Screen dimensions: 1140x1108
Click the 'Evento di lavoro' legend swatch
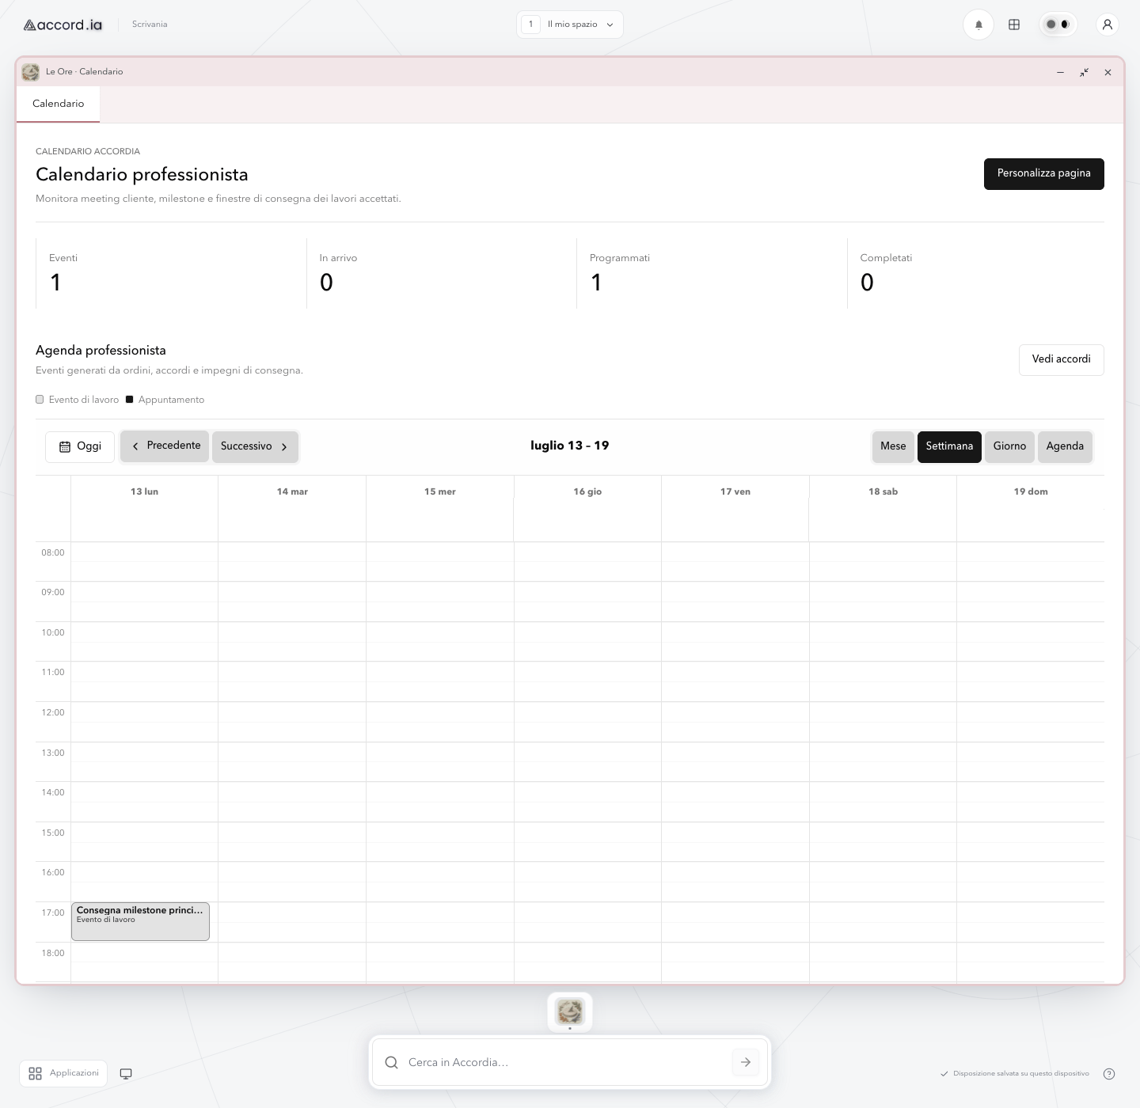[40, 400]
